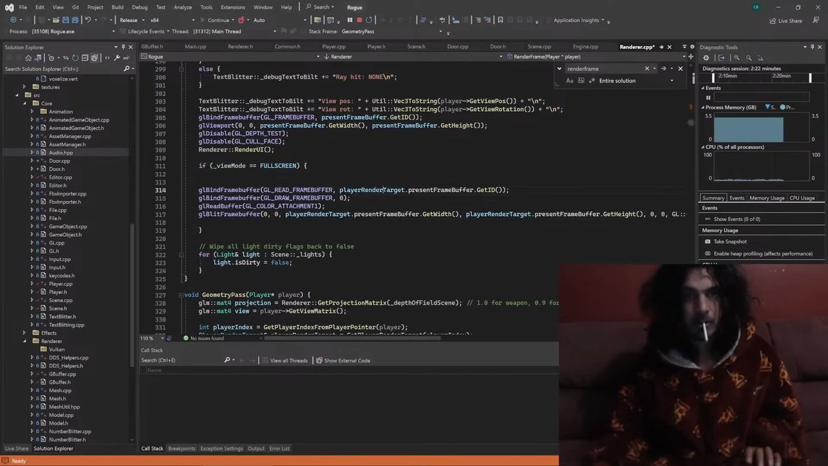This screenshot has height=466, width=828.
Task: Pause the Events track in Diagnostic Tools
Action: click(708, 97)
